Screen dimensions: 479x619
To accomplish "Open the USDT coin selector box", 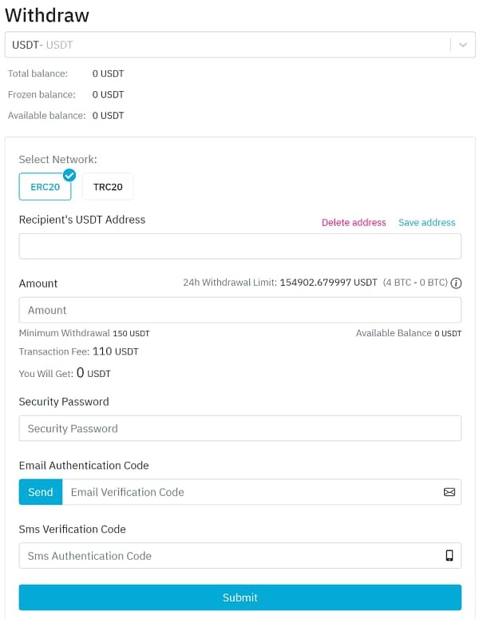I will point(239,45).
